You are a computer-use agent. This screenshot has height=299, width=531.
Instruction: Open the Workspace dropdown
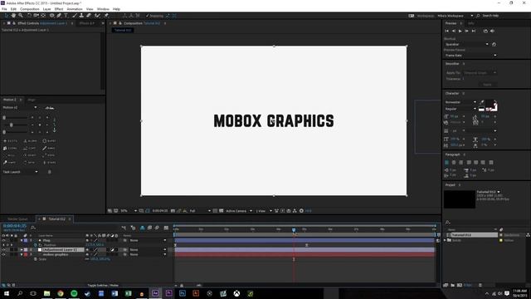point(455,16)
